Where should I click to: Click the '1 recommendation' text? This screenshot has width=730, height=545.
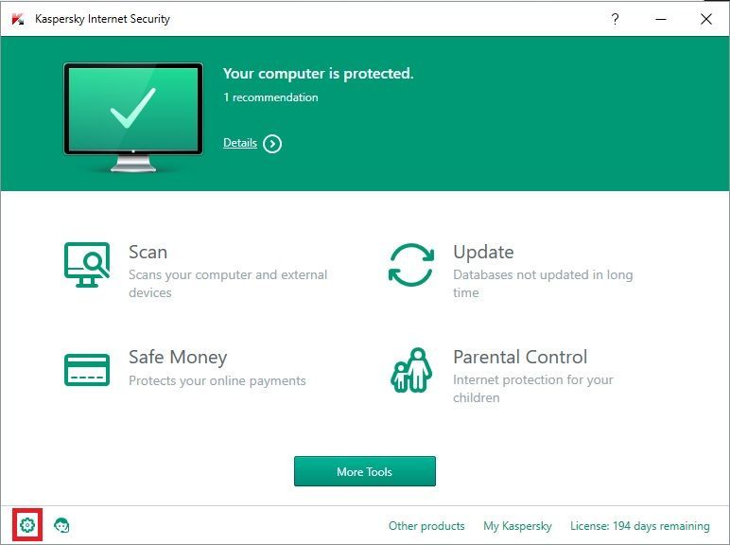tap(270, 97)
